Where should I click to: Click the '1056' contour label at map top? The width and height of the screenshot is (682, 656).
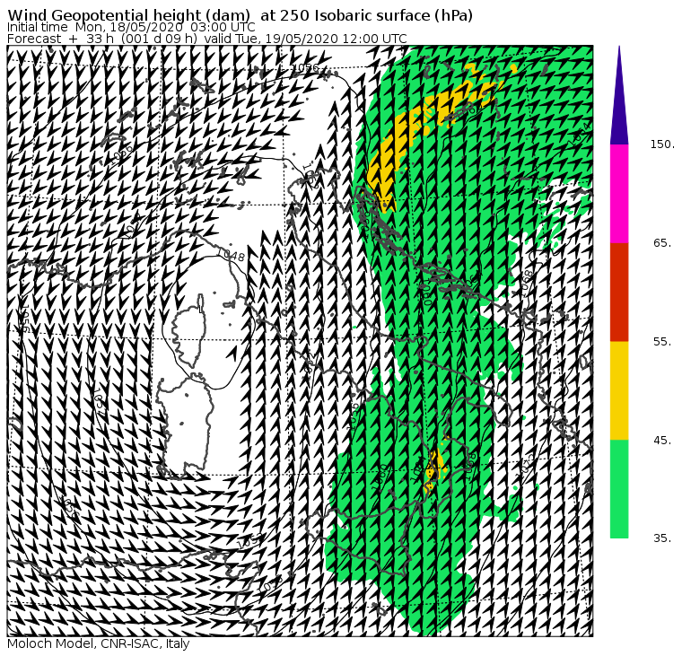305,67
